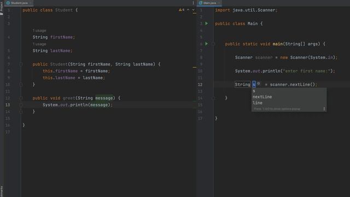
Task: Collapse the Student constructor fold marker
Action: pos(21,65)
